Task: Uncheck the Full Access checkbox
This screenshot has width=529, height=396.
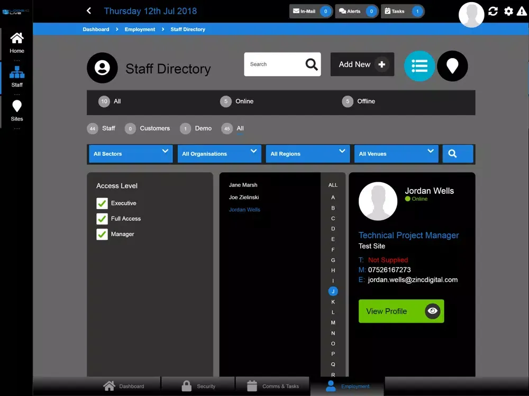Action: pos(102,219)
